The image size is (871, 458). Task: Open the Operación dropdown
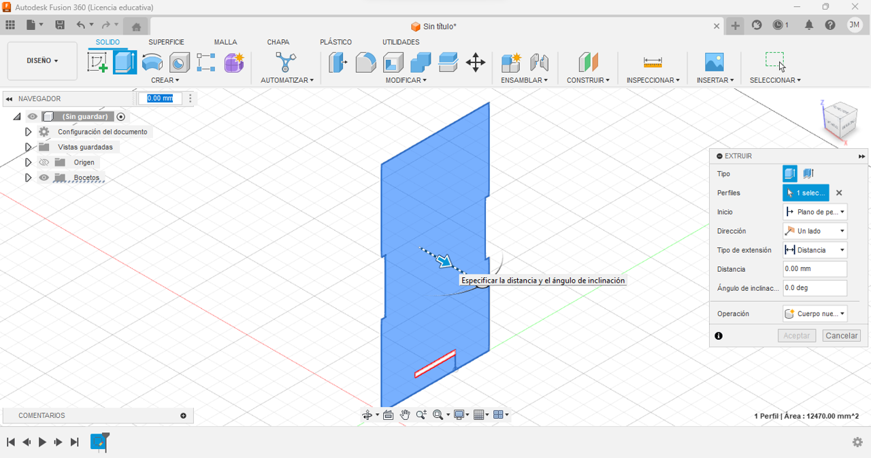coord(815,314)
